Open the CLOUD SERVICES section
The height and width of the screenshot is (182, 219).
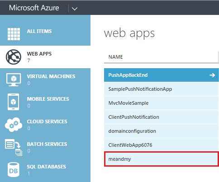(x=47, y=121)
